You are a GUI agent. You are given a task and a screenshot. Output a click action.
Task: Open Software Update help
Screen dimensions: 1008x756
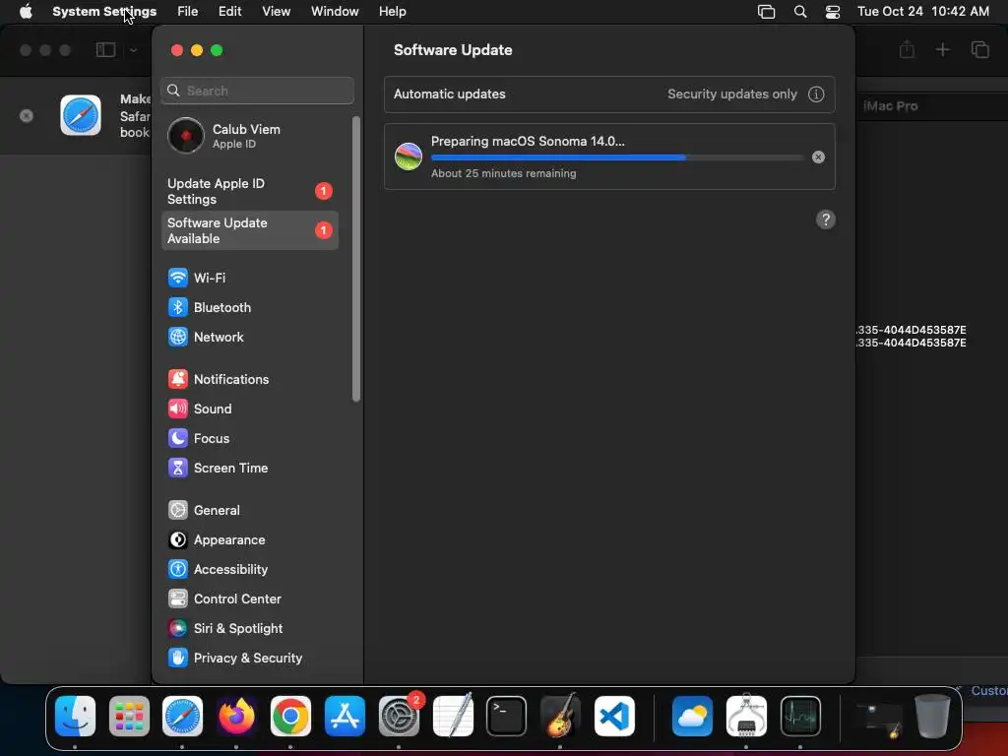pyautogui.click(x=826, y=220)
